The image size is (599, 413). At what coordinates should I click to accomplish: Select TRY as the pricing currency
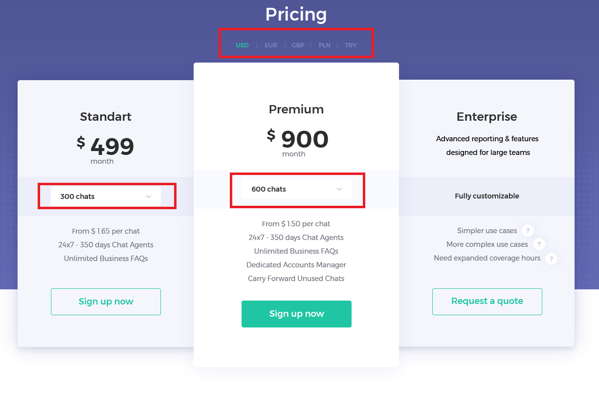click(x=351, y=45)
